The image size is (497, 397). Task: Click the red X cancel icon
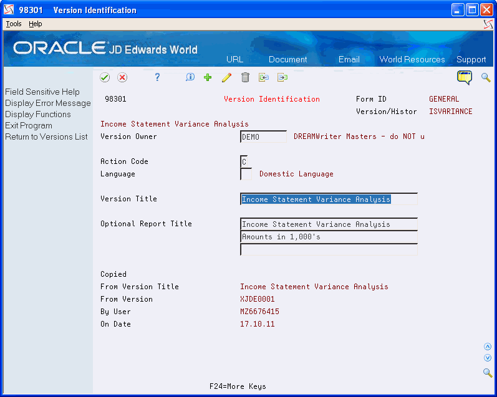122,77
